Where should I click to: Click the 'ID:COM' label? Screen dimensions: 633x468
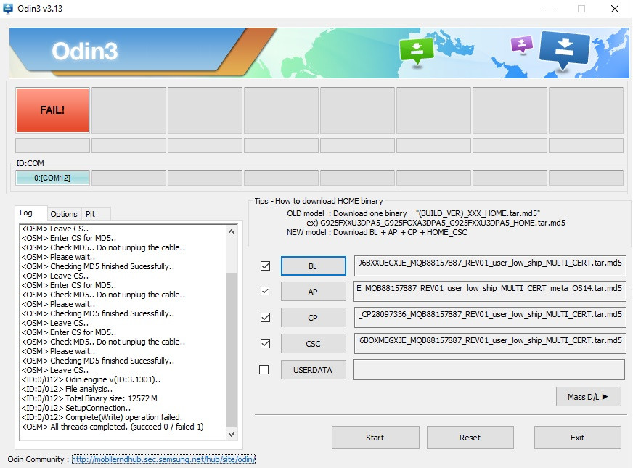[30, 163]
